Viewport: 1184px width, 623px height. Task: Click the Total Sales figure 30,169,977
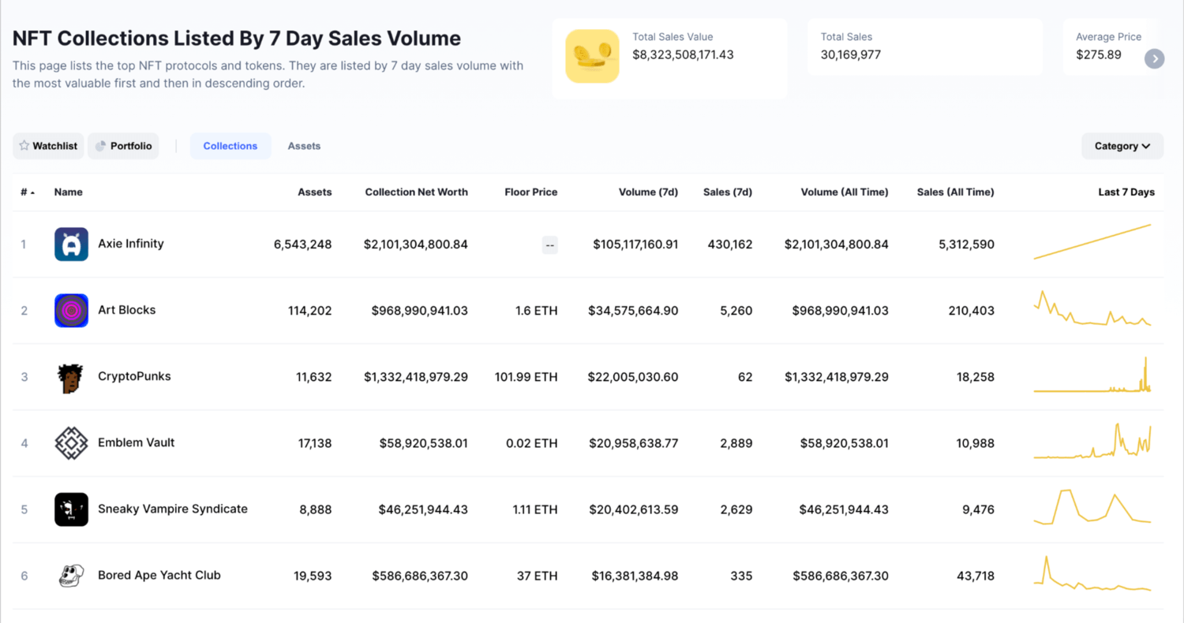(x=851, y=54)
